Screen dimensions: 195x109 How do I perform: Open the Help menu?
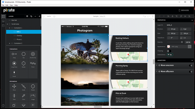16,5
